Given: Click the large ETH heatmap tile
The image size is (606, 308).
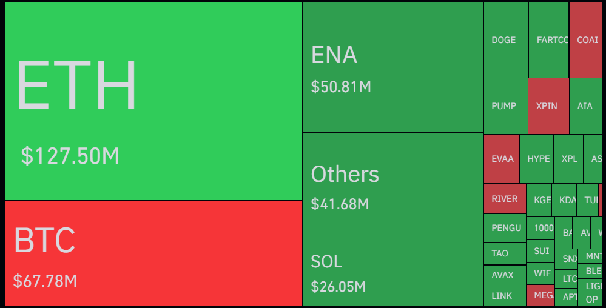Looking at the screenshot, I should pyautogui.click(x=153, y=101).
